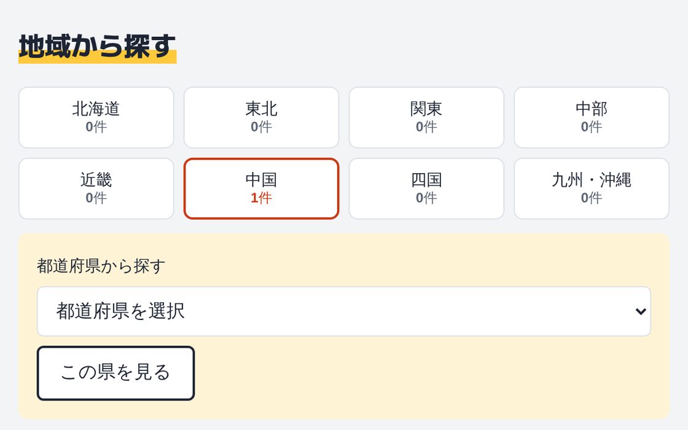Select the 九州・沖縄 region card

pyautogui.click(x=592, y=189)
